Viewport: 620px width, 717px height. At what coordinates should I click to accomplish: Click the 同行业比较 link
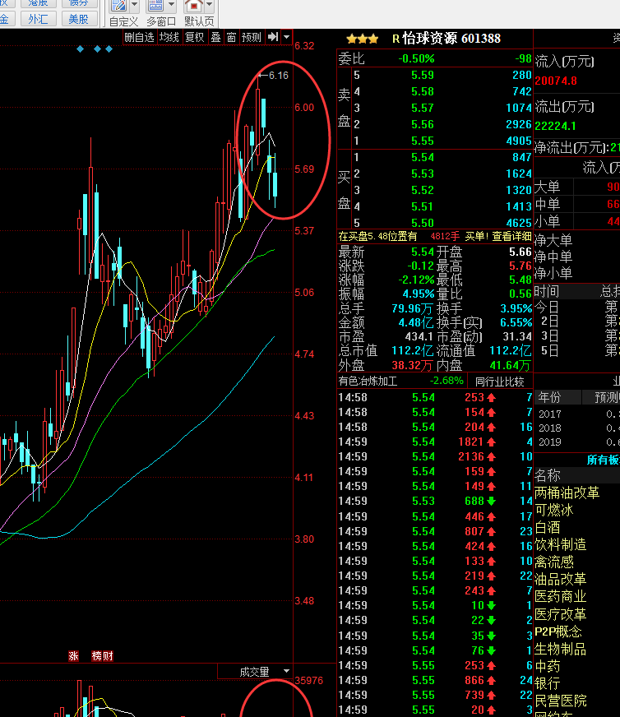tap(499, 382)
